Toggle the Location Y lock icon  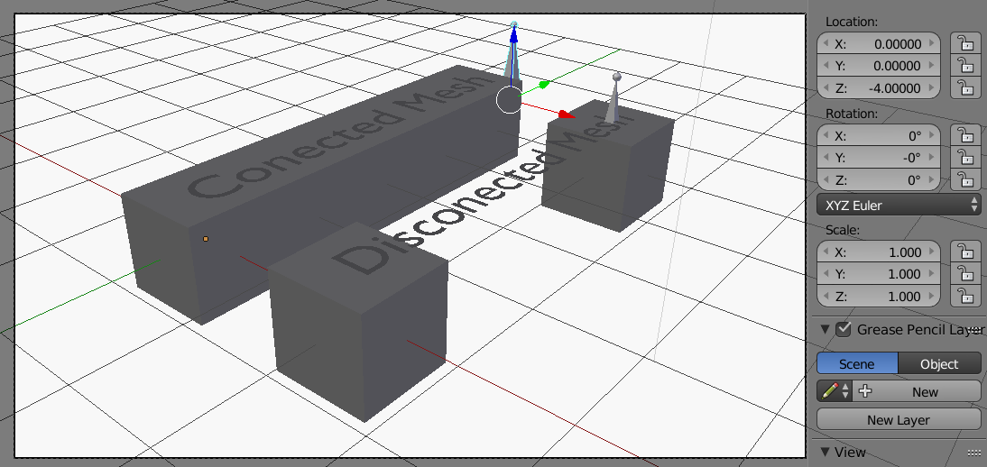coord(964,66)
